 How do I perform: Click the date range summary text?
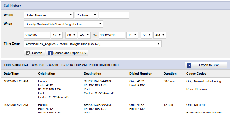coord(75,65)
